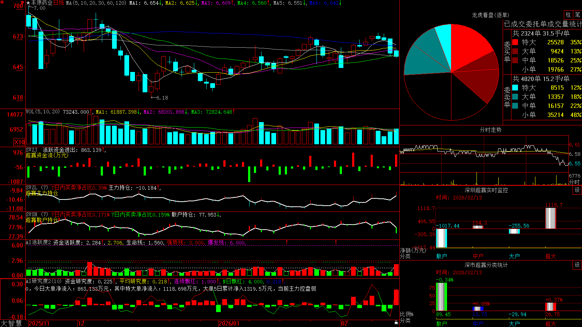Image resolution: width=582 pixels, height=327 pixels.
Task: Click the 爆发线: 6.000 magenta label
Action: tap(226, 243)
